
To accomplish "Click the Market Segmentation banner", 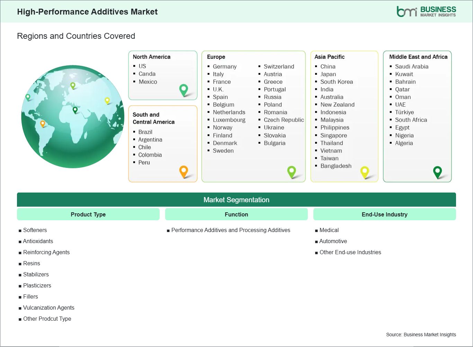I will pyautogui.click(x=237, y=199).
